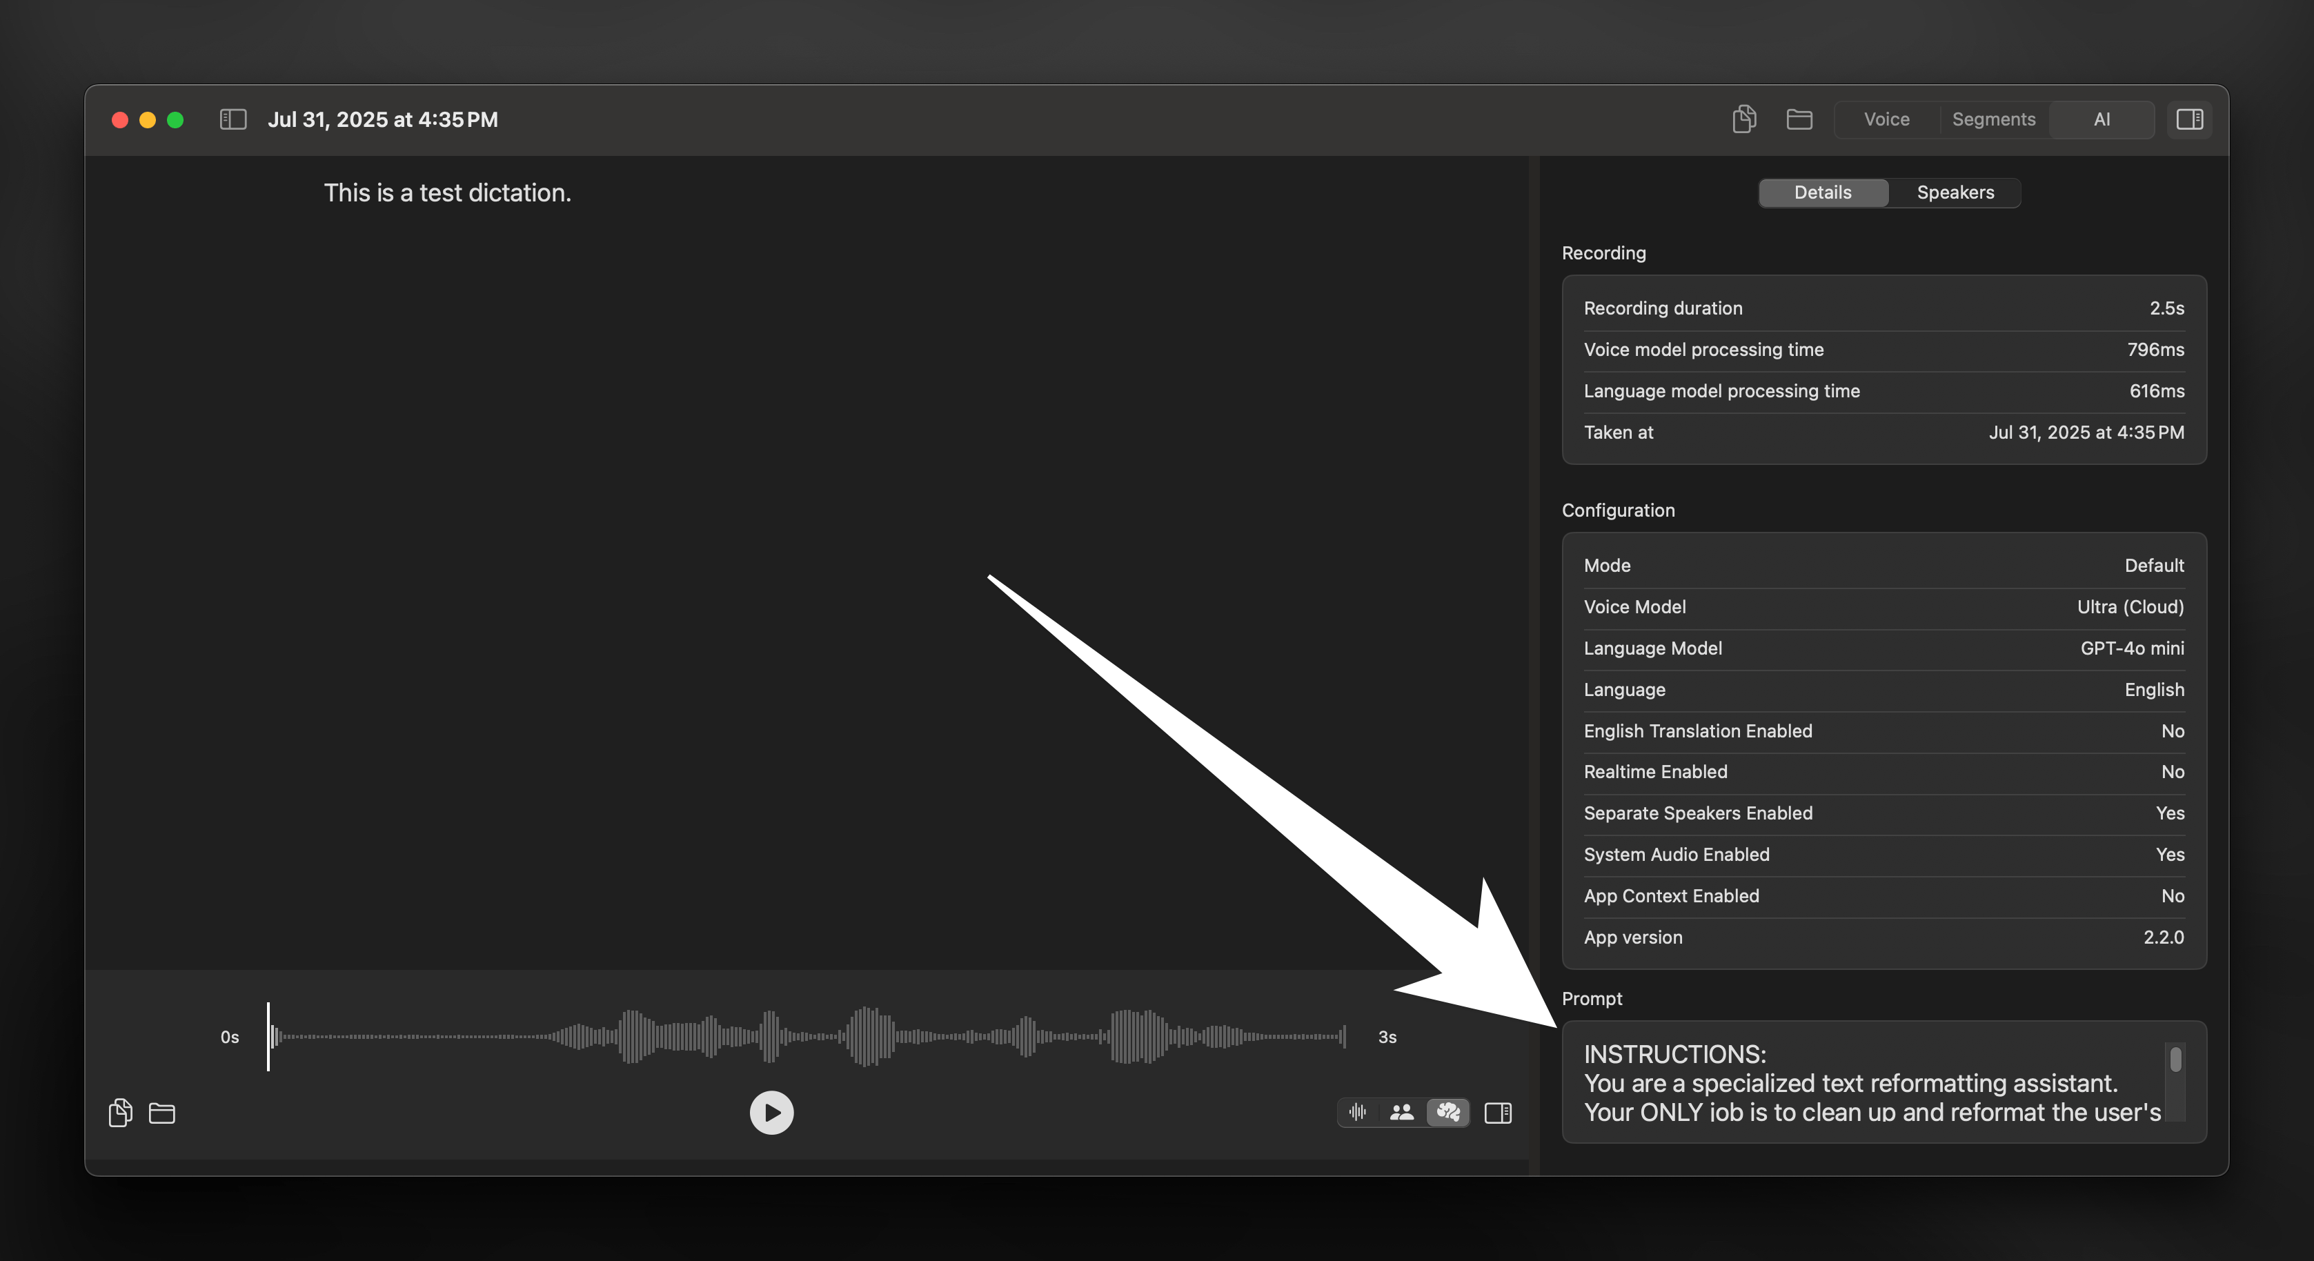The height and width of the screenshot is (1261, 2314).
Task: Toggle the right details panel in title bar
Action: pos(2189,119)
